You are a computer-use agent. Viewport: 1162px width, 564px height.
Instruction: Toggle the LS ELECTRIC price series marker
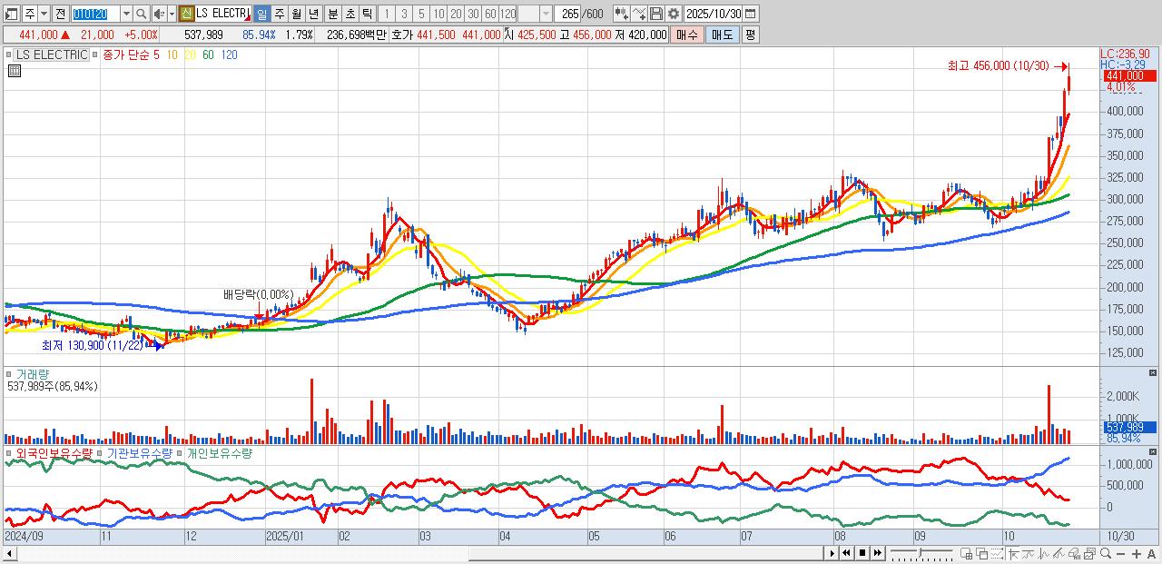pyautogui.click(x=11, y=54)
